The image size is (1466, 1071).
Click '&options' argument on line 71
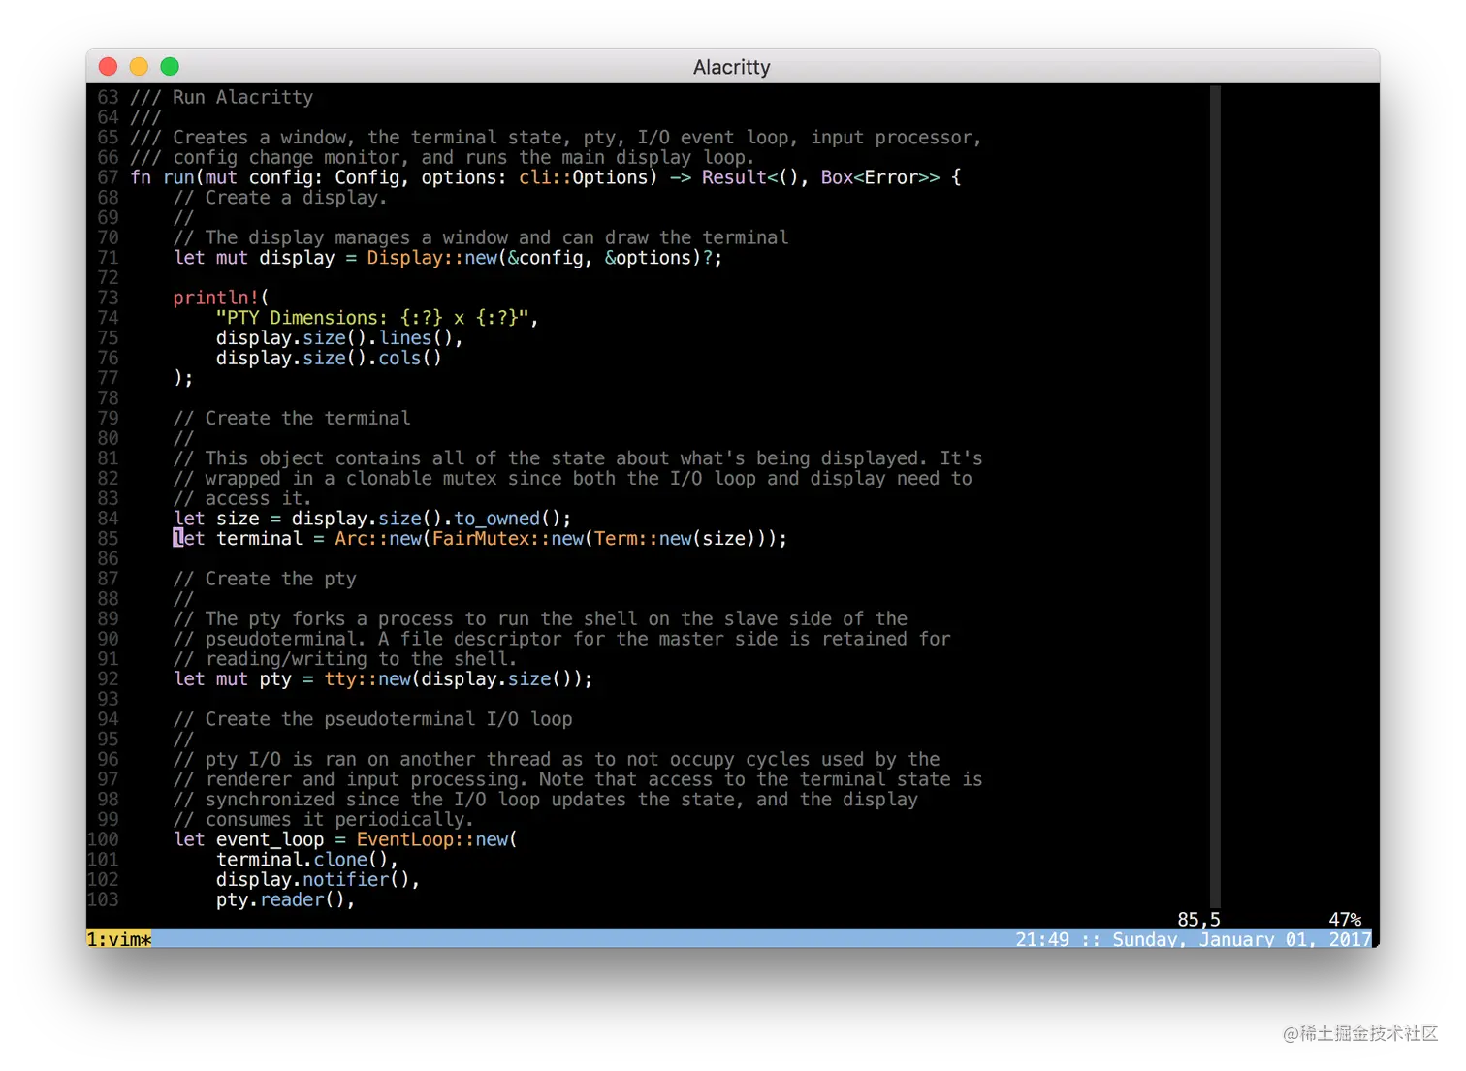coord(649,258)
